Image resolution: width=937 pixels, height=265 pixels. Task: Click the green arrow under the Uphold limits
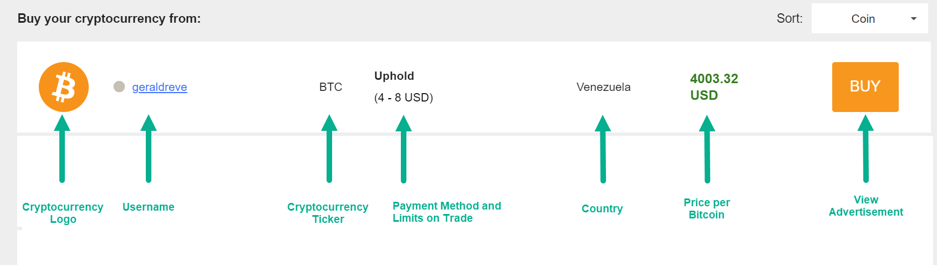click(x=404, y=149)
